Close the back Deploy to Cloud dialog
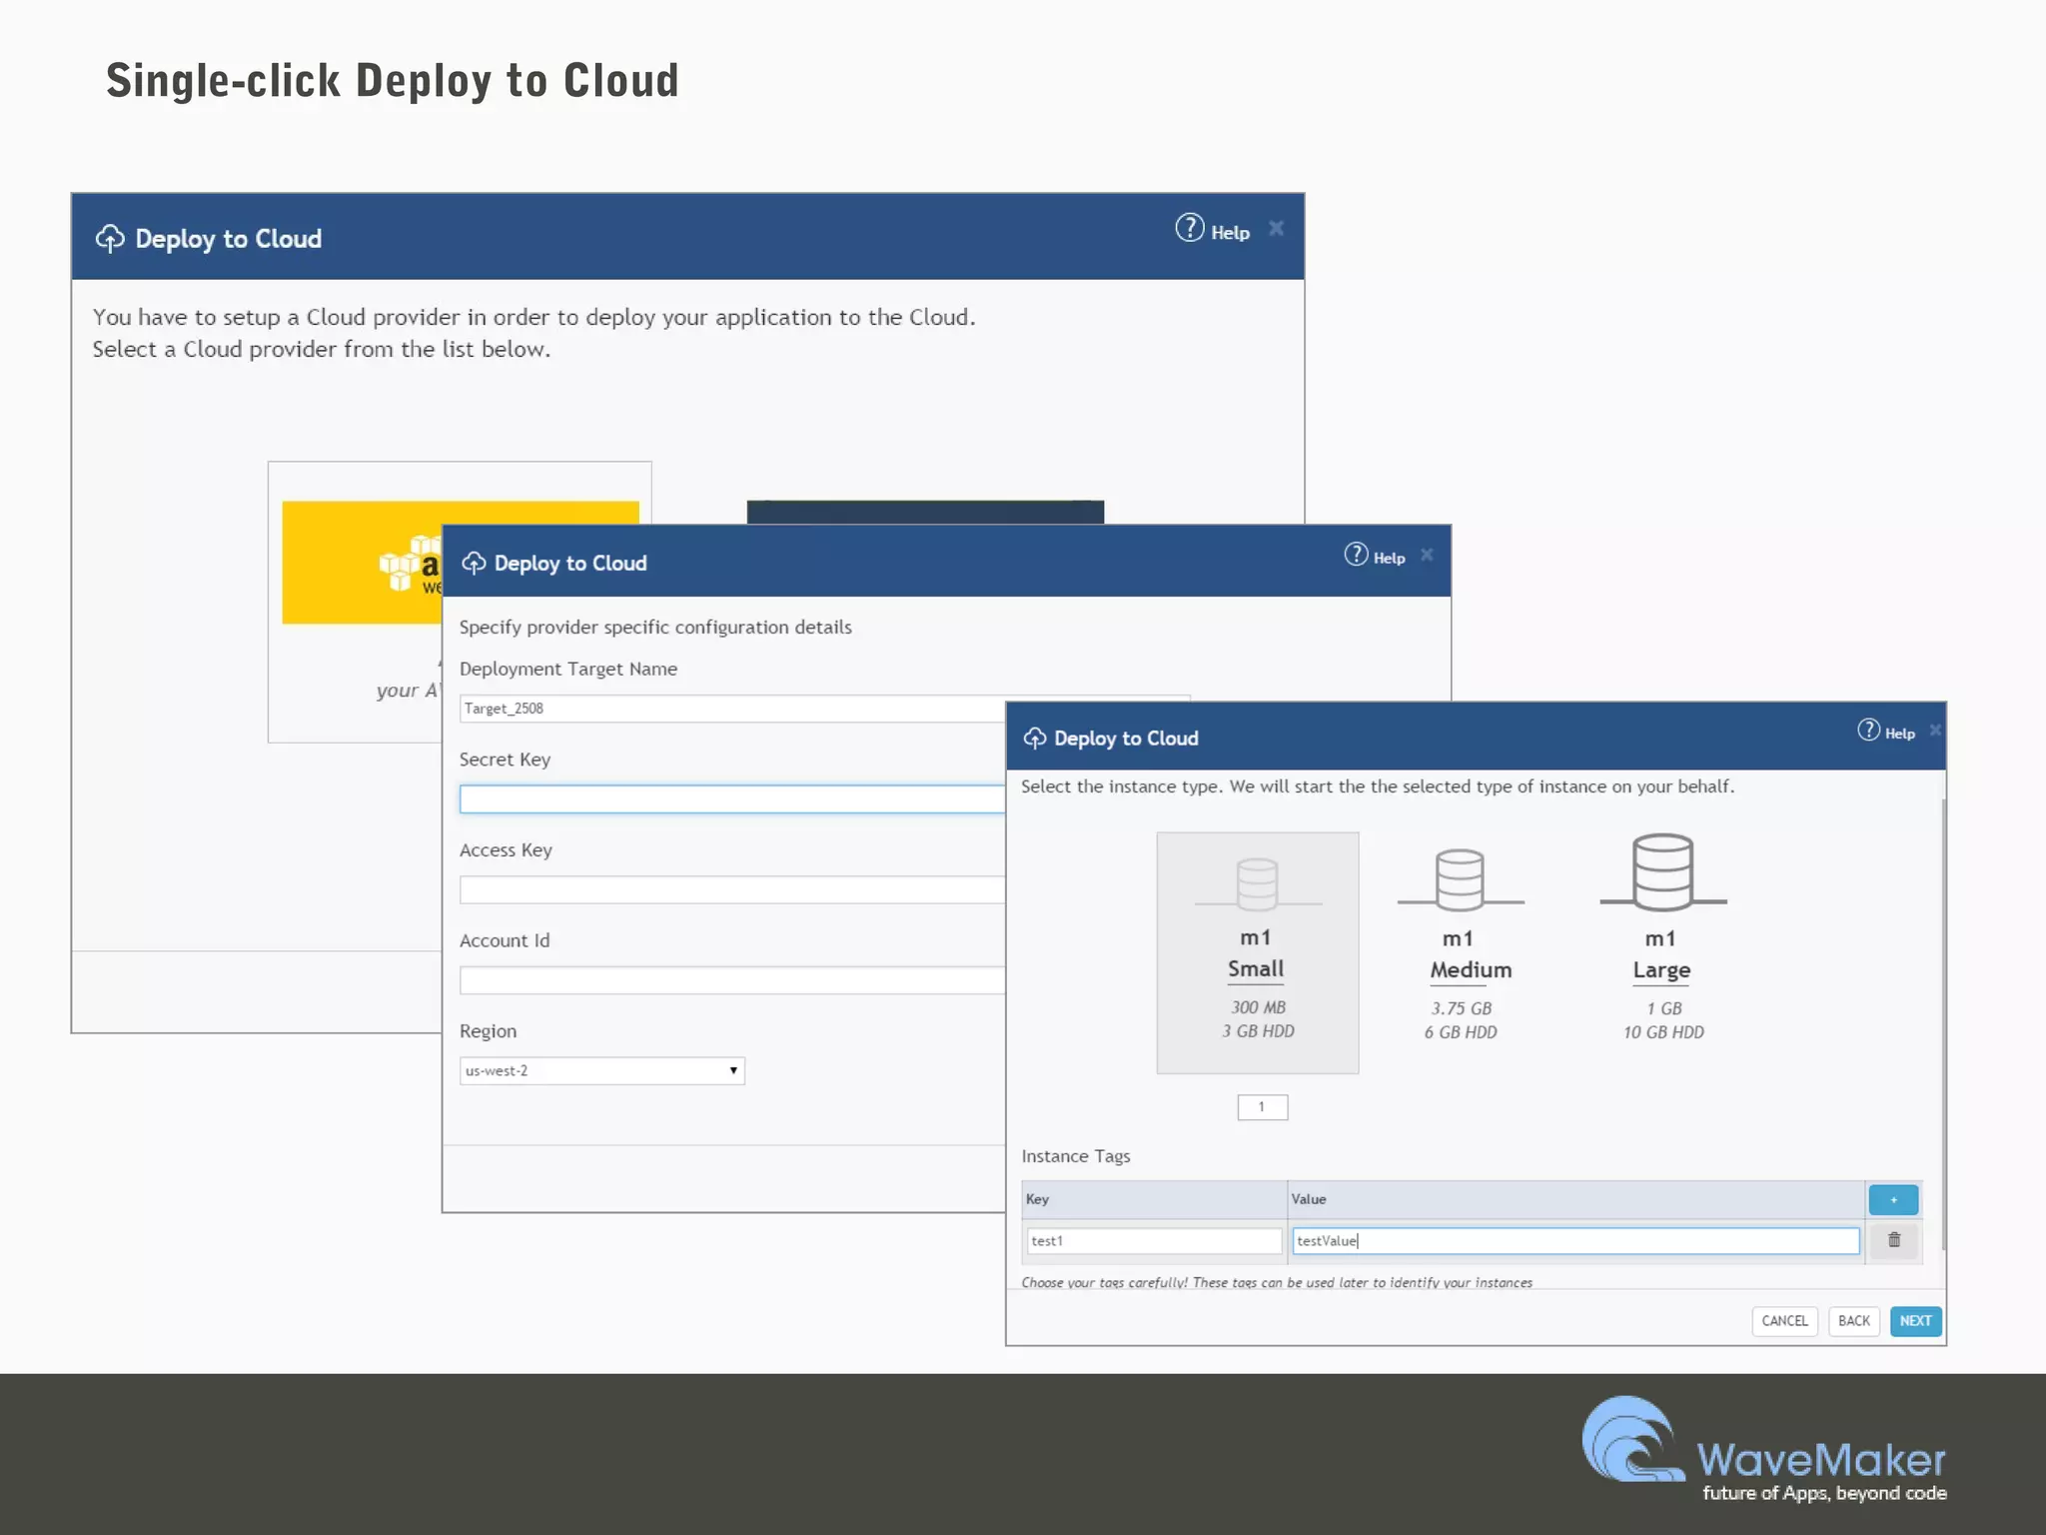The image size is (2046, 1535). point(1276,229)
